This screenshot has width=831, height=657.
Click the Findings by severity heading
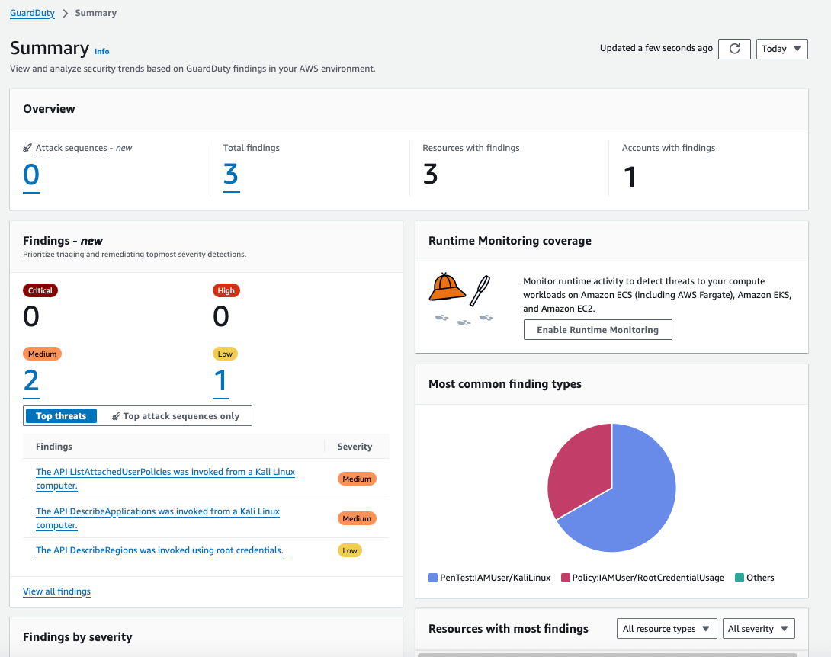77,637
